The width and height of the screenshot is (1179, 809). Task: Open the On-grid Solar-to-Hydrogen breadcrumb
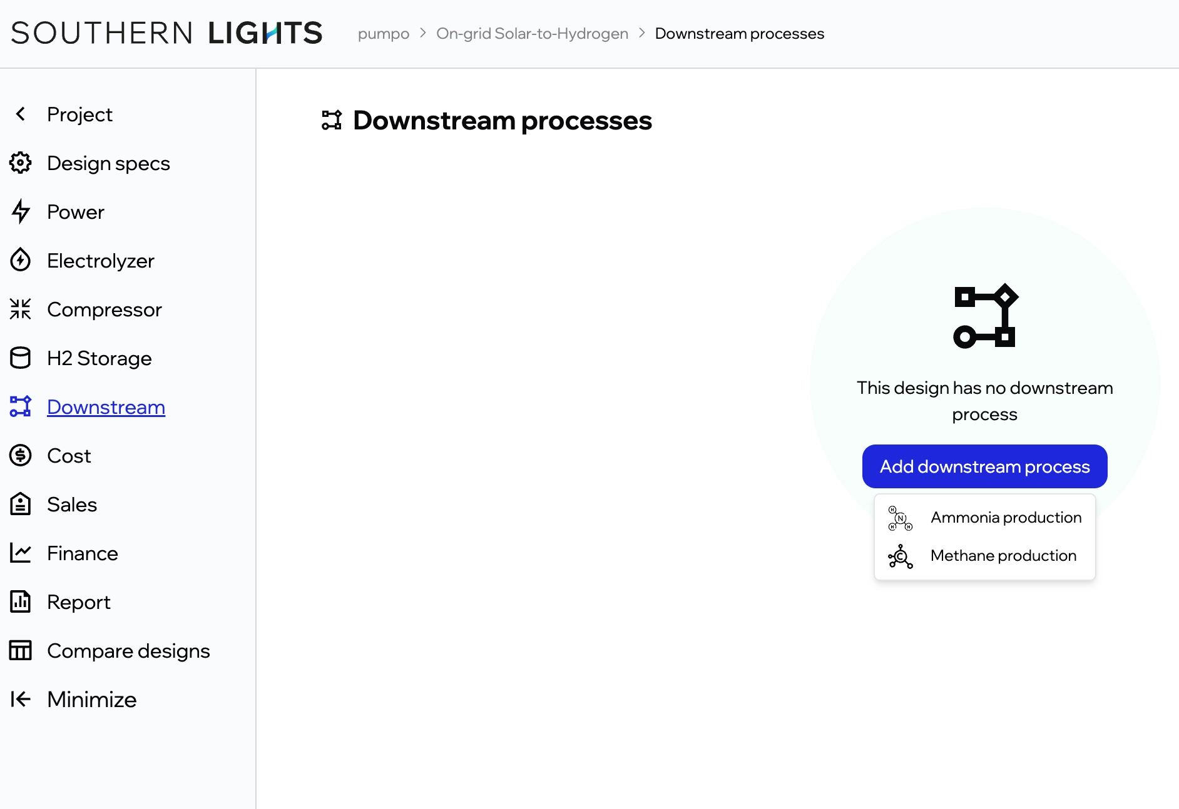[532, 34]
